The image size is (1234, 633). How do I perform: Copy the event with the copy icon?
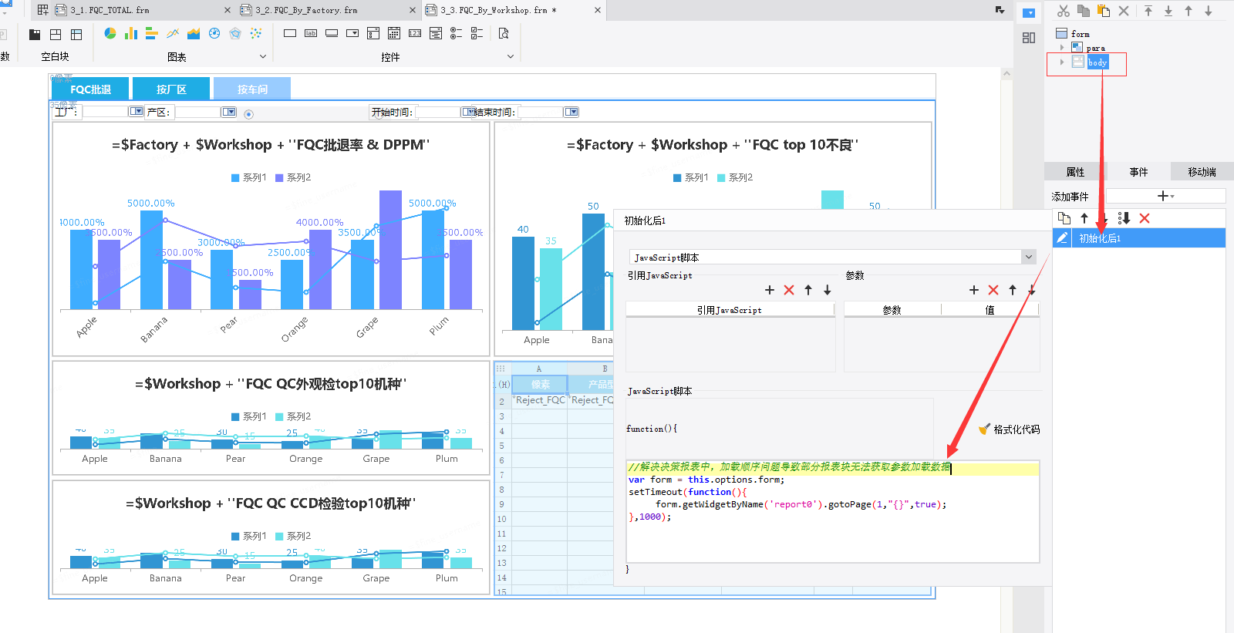1064,218
